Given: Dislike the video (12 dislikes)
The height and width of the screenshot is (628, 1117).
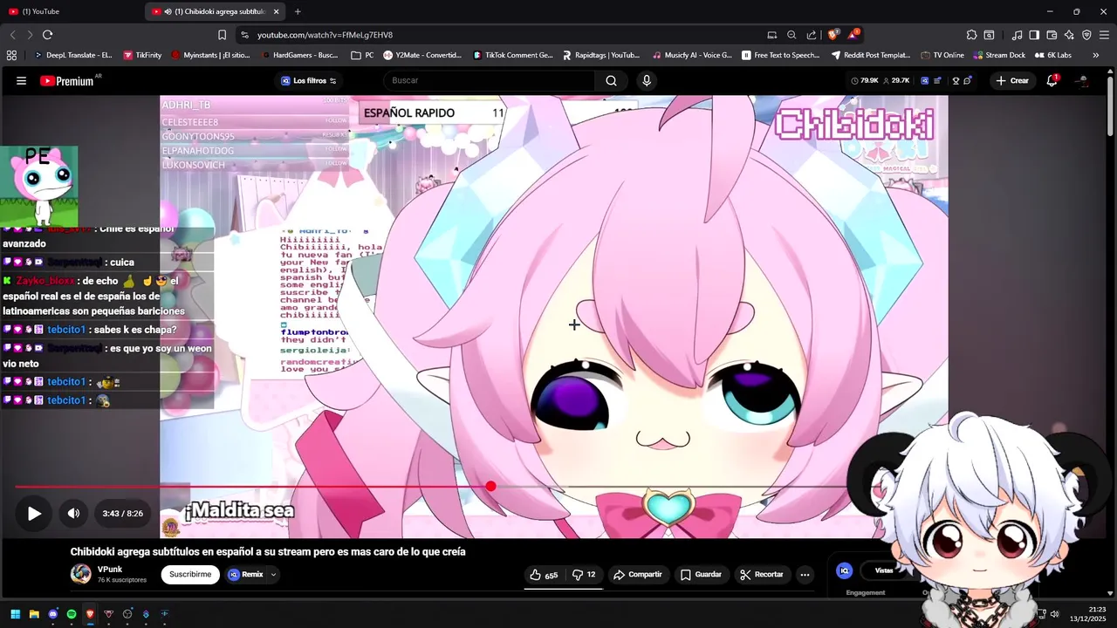Looking at the screenshot, I should click(x=583, y=575).
